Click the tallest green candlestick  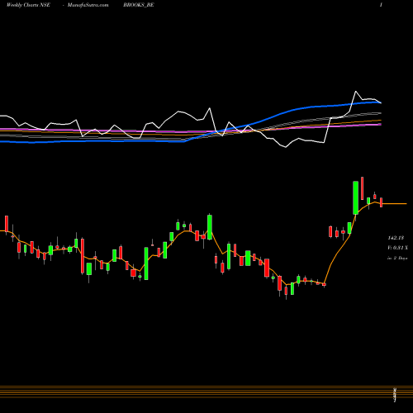tap(356, 197)
